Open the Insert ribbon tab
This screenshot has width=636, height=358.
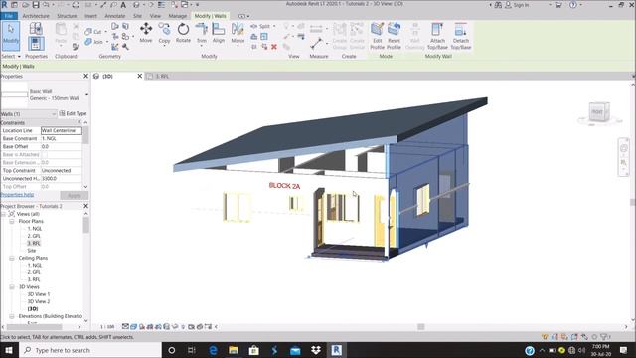[x=90, y=16]
